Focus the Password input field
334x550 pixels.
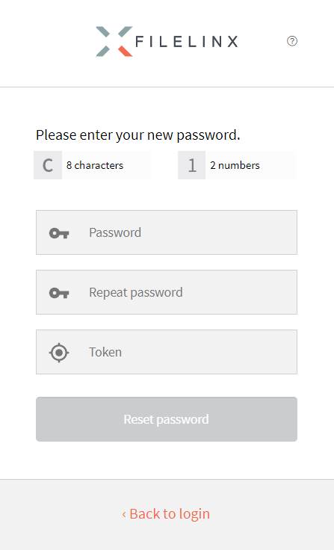pyautogui.click(x=167, y=232)
